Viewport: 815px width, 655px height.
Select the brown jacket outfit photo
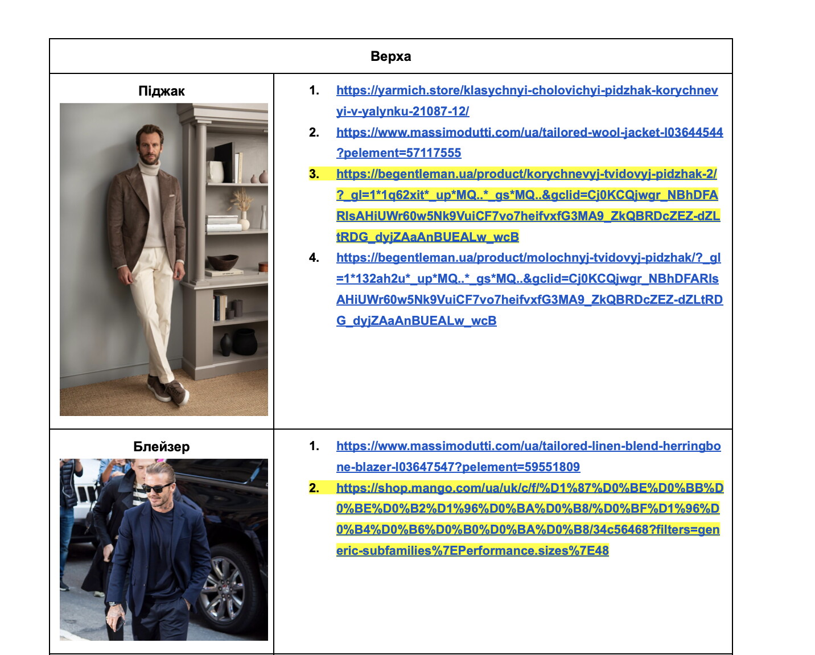(x=164, y=259)
